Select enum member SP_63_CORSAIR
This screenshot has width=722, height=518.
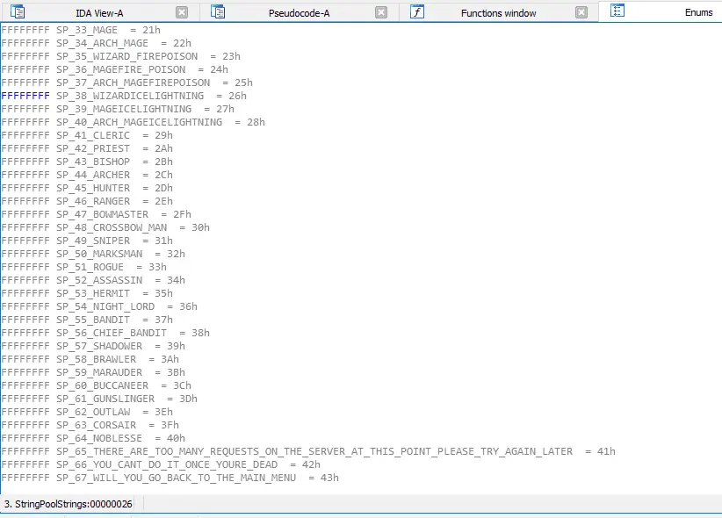[97, 425]
